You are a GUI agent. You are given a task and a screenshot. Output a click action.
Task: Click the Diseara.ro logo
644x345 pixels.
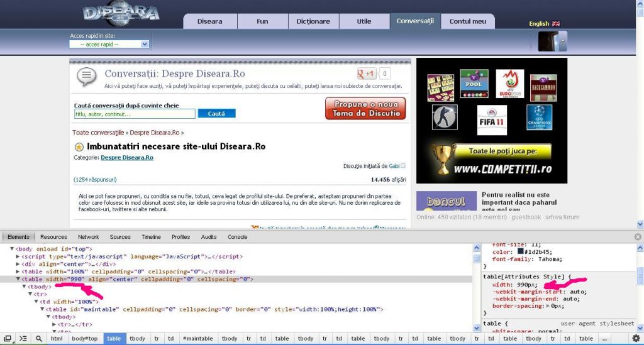121,14
